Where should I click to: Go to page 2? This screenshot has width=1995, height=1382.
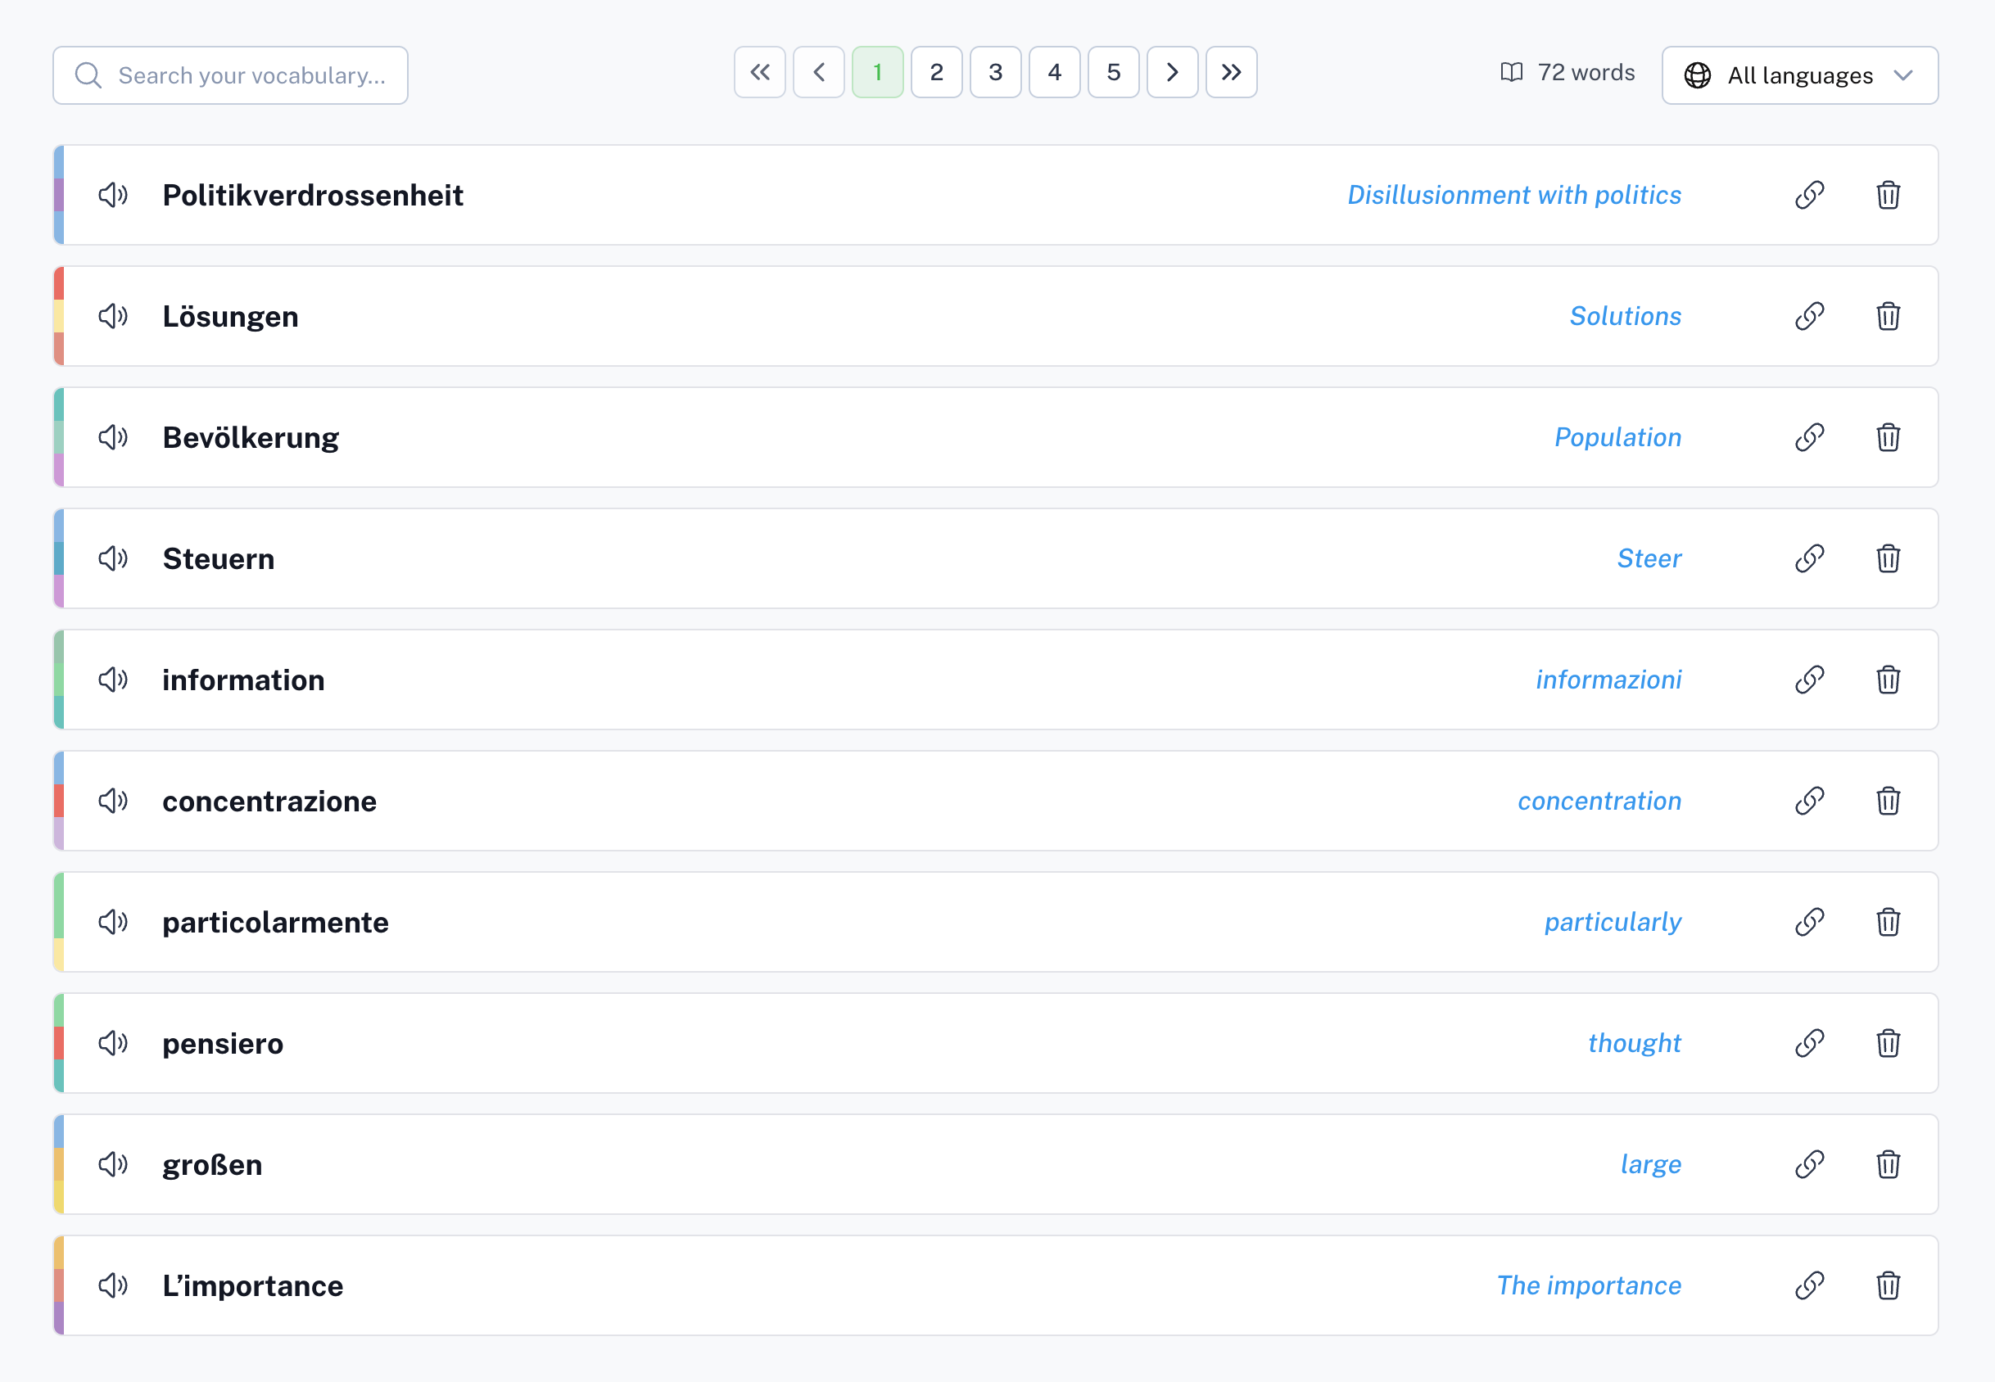tap(936, 72)
